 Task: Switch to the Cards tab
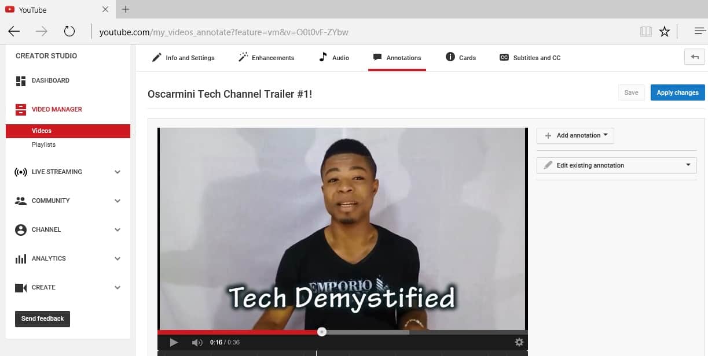pyautogui.click(x=461, y=58)
